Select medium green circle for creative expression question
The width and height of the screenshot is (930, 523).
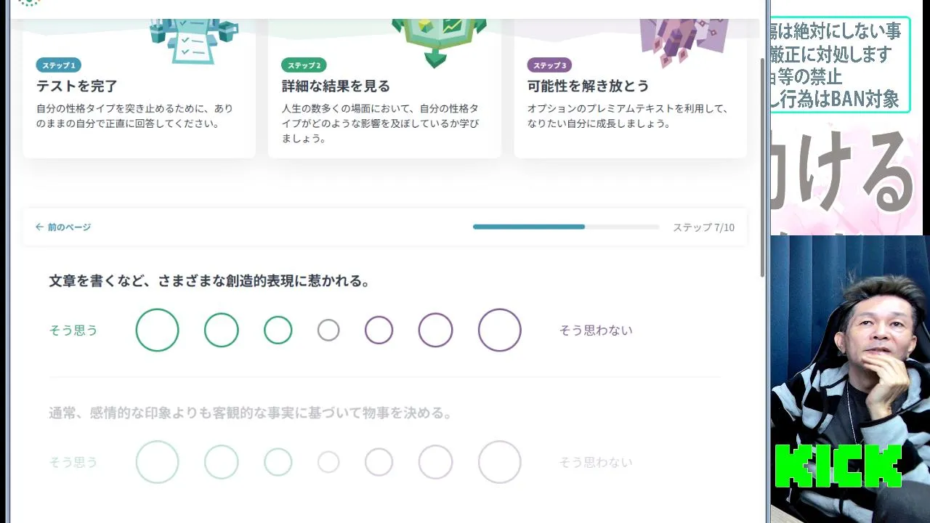coord(222,330)
